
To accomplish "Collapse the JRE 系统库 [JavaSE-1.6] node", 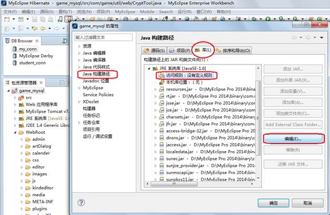I will [x=149, y=68].
